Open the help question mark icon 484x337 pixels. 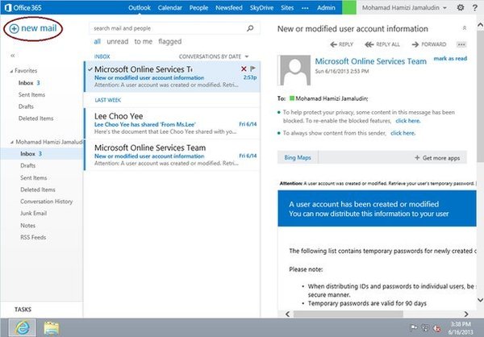click(x=475, y=8)
